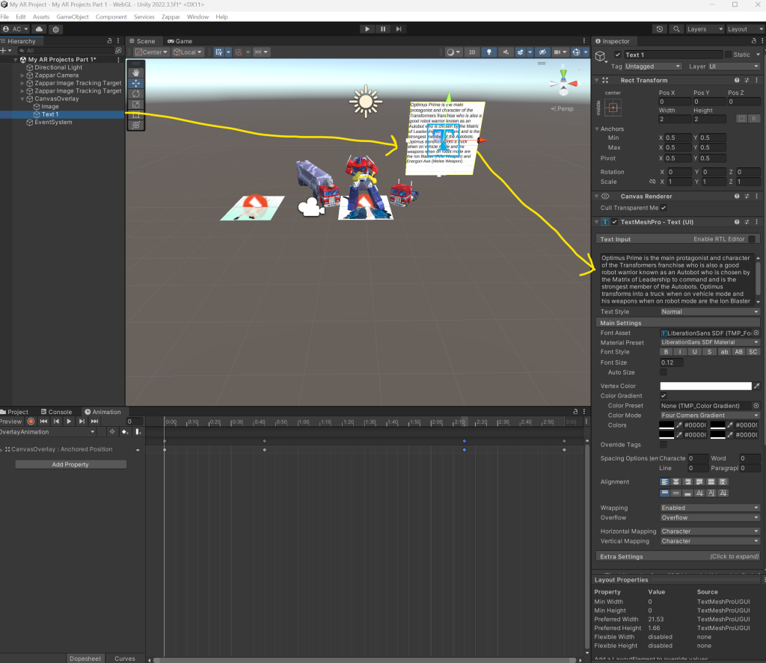The height and width of the screenshot is (663, 766).
Task: Open the Overflow dropdown
Action: 709,517
